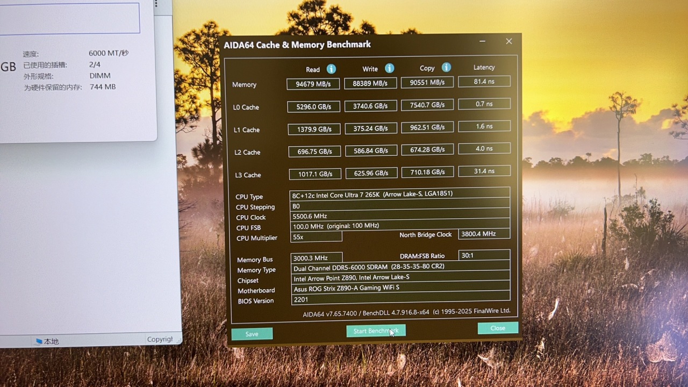
Task: Open the Write column info icon
Action: point(389,68)
